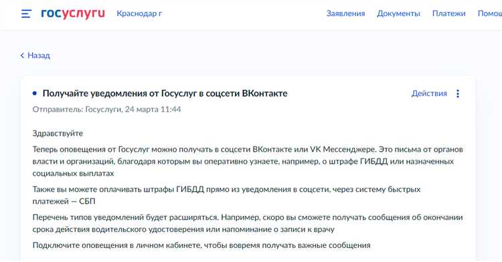This screenshot has height=262, width=502.
Task: Open the Заявления menu item
Action: coord(346,13)
